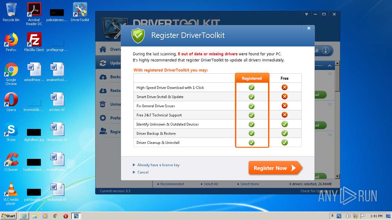This screenshot has width=392, height=220.
Task: Click the Register Now button
Action: [x=275, y=168]
